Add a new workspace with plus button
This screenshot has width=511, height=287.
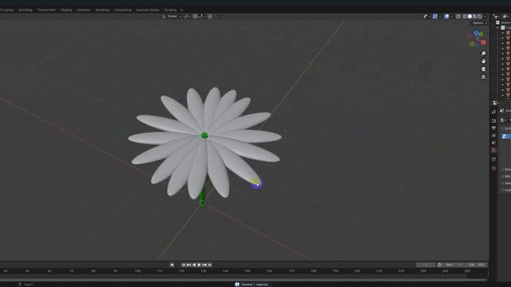click(182, 10)
